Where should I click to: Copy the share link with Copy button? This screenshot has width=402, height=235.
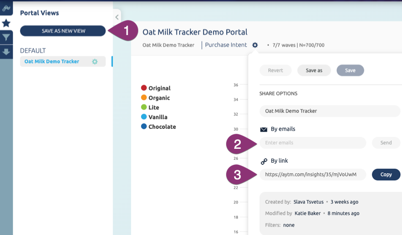(x=386, y=174)
